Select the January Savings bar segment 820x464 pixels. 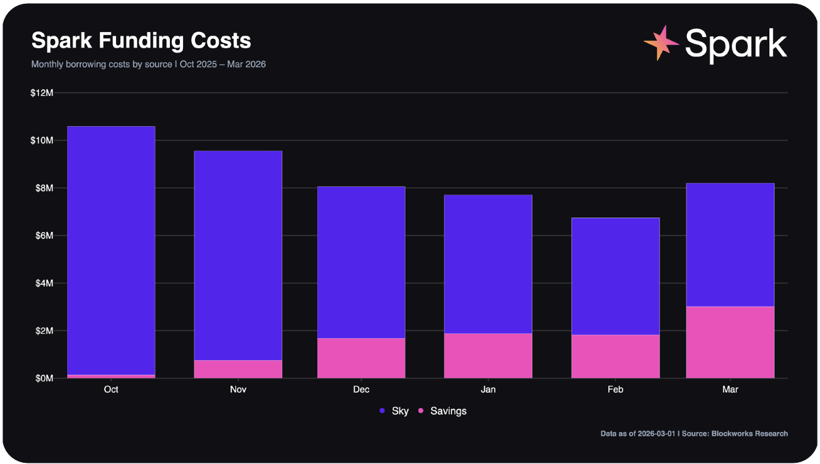(488, 356)
